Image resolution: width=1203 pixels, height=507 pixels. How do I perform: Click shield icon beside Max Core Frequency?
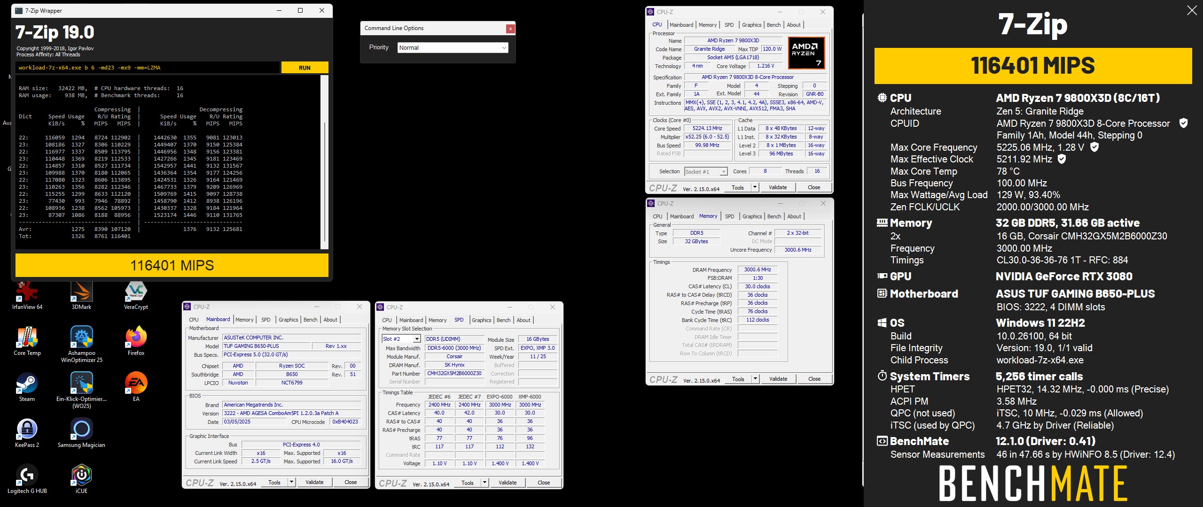pyautogui.click(x=1094, y=147)
